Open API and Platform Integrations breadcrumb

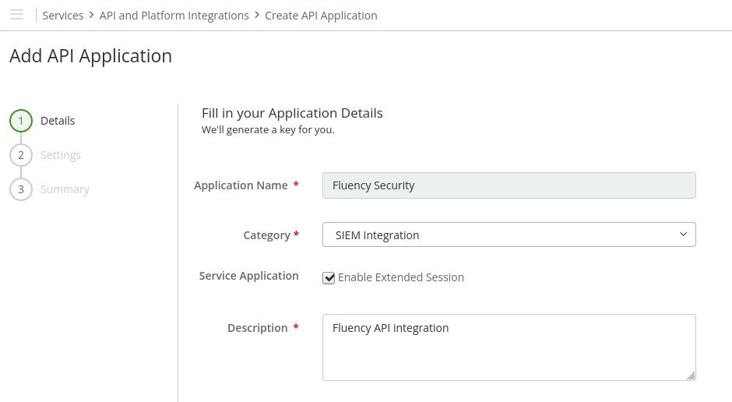[174, 16]
